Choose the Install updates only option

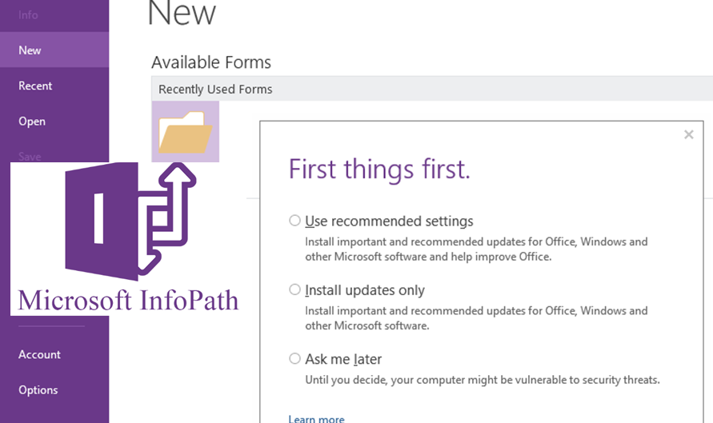coord(295,289)
